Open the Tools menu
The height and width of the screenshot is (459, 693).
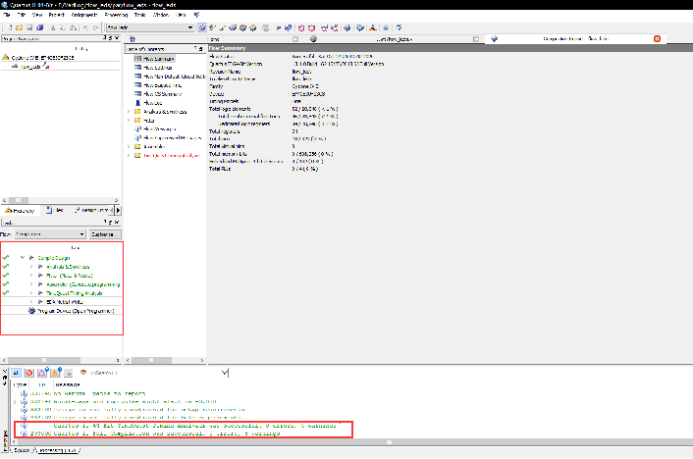[x=140, y=15]
